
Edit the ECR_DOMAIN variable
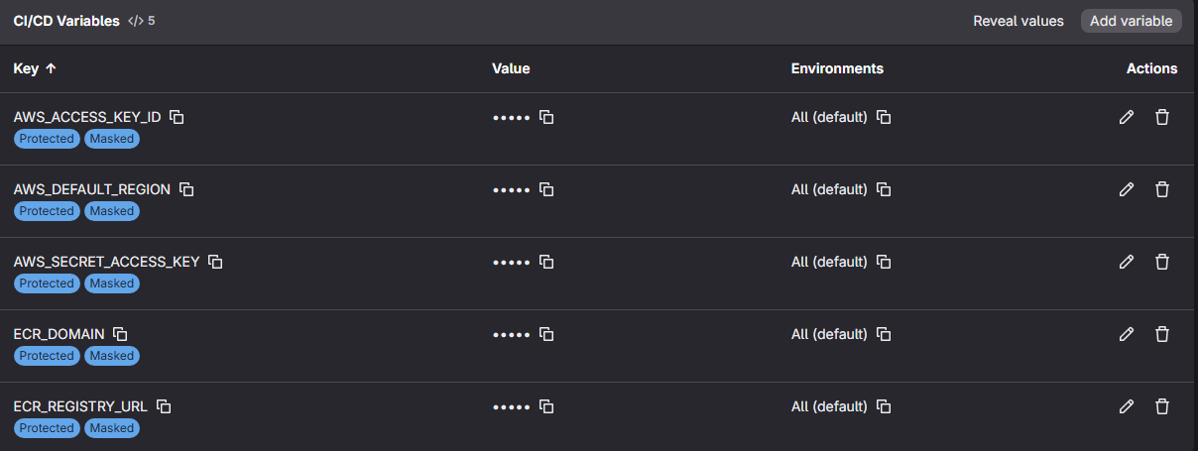pyautogui.click(x=1126, y=334)
